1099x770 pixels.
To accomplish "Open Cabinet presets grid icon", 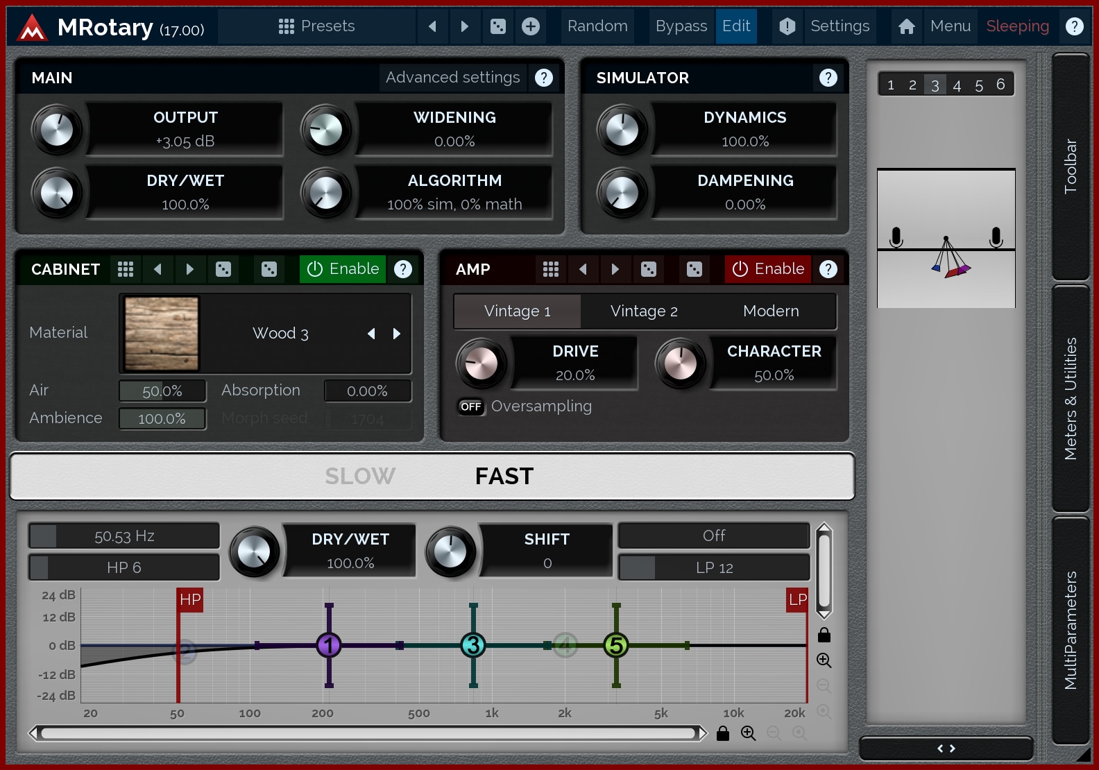I will pyautogui.click(x=126, y=269).
